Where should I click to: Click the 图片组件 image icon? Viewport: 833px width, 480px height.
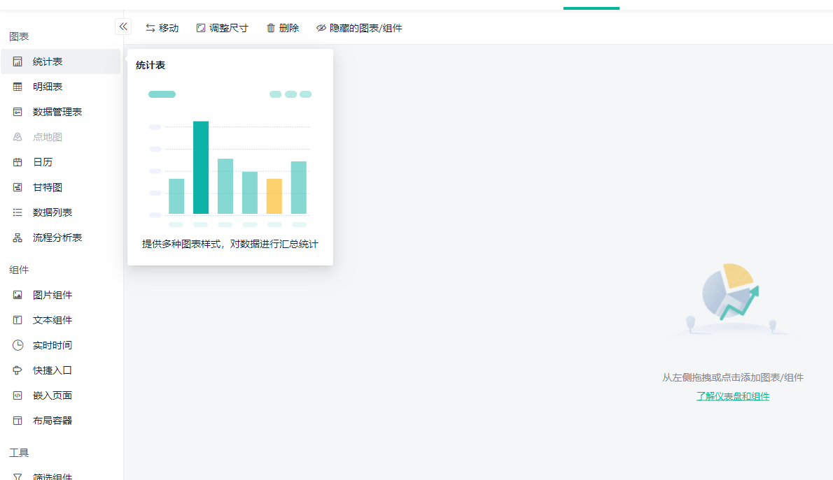(17, 295)
